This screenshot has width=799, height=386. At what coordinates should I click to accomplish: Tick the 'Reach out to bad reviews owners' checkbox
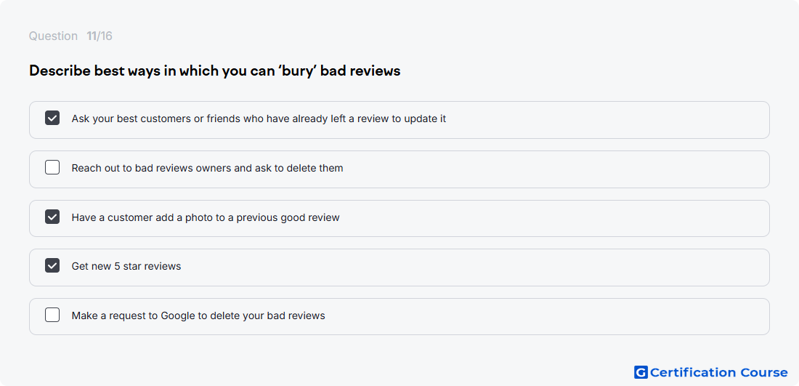52,168
